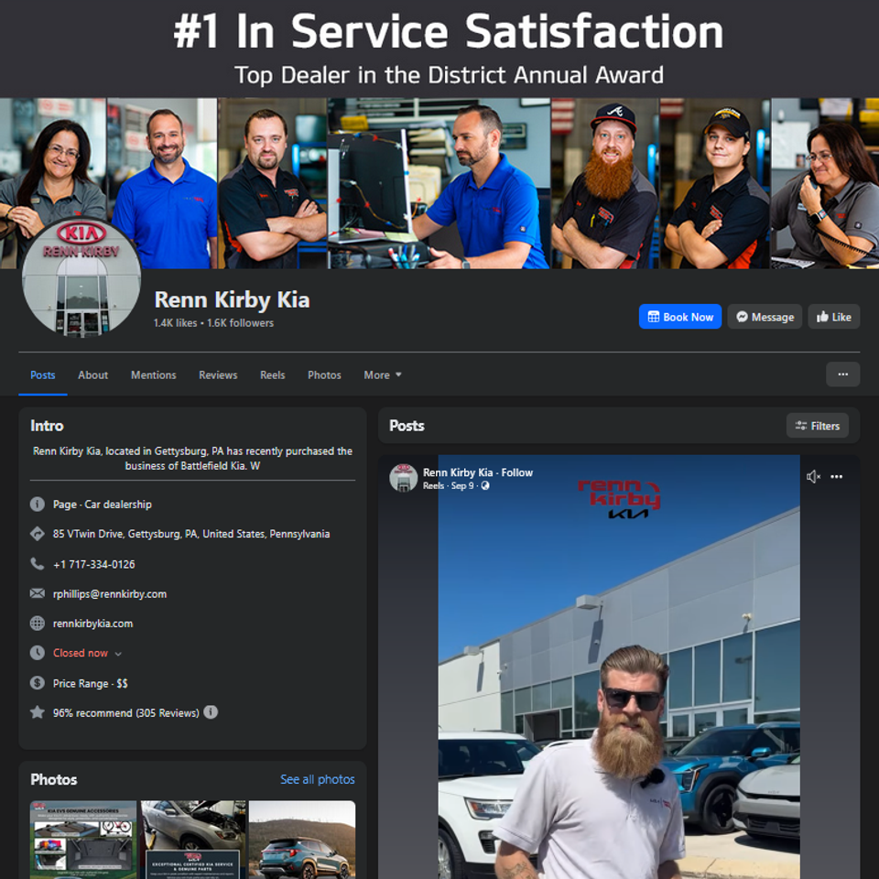The height and width of the screenshot is (879, 879).
Task: Follow Renn Kirby Kia from the reel
Action: point(516,472)
